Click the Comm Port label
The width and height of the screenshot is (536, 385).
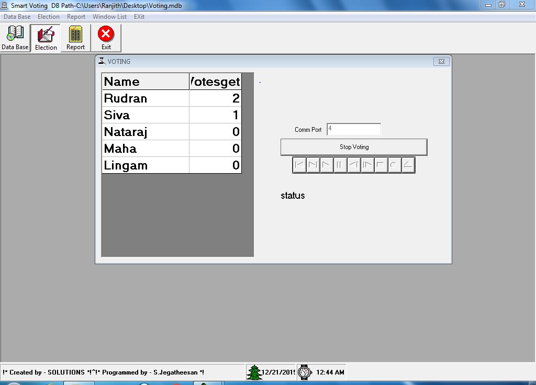tap(308, 130)
